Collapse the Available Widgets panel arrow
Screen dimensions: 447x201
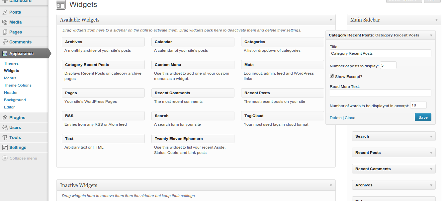point(331,20)
